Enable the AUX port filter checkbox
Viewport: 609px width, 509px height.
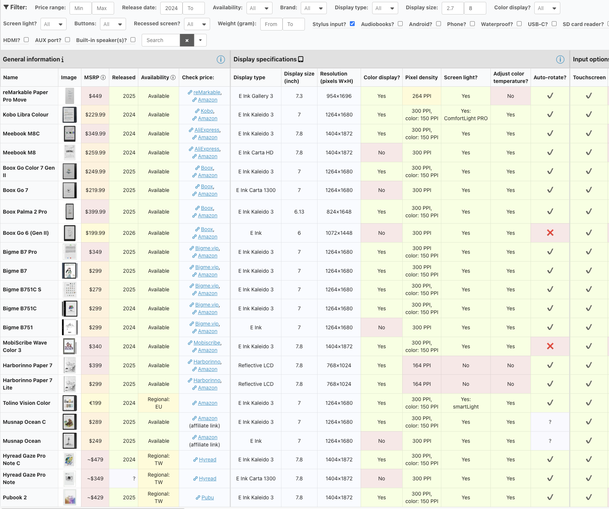[x=67, y=40]
